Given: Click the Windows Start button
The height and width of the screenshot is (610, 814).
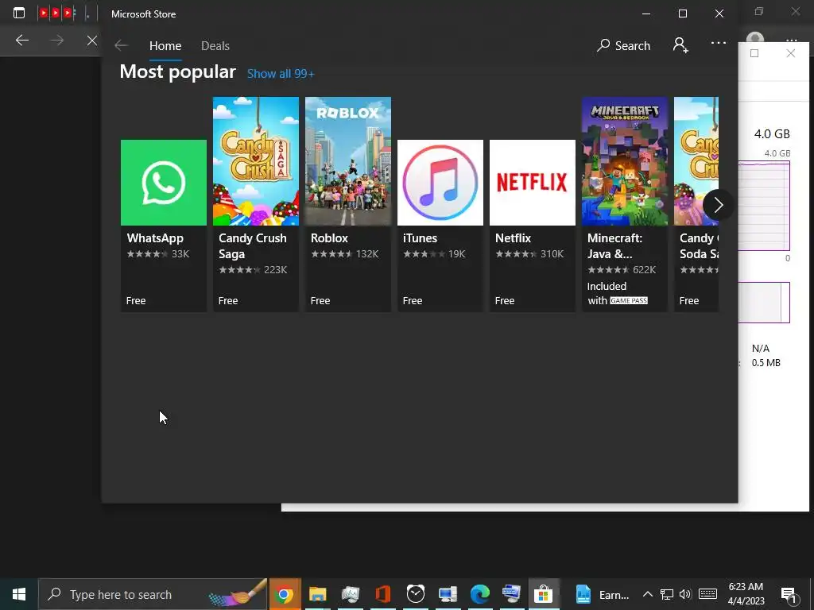Looking at the screenshot, I should (x=19, y=594).
